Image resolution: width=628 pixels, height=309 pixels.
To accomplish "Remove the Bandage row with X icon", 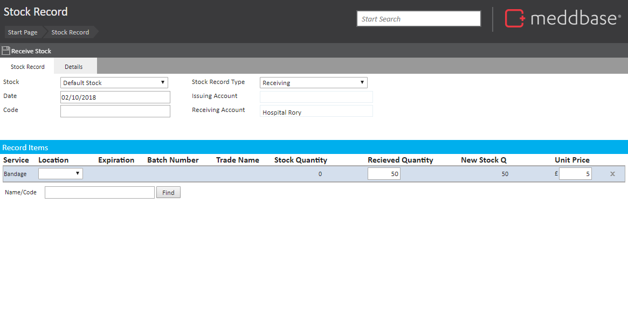I will coord(612,174).
